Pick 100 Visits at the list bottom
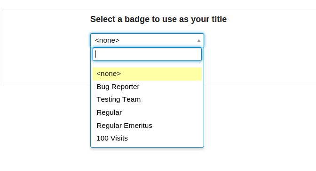 (x=147, y=138)
